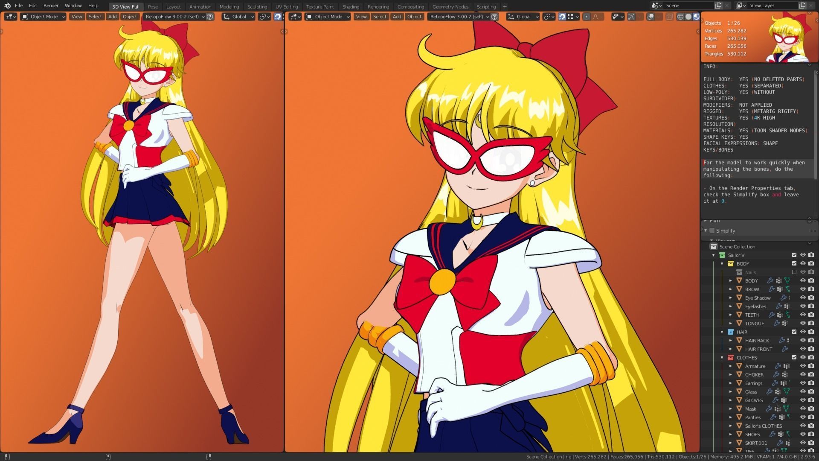This screenshot has height=461, width=819.
Task: Select the Earrings object in outliner
Action: tap(753, 383)
